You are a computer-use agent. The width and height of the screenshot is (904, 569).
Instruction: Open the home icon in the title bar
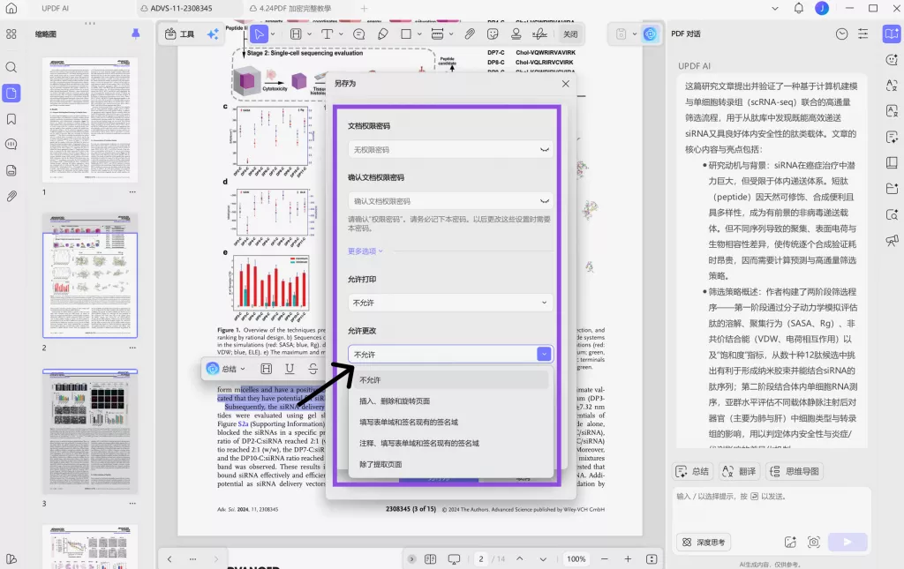[11, 8]
